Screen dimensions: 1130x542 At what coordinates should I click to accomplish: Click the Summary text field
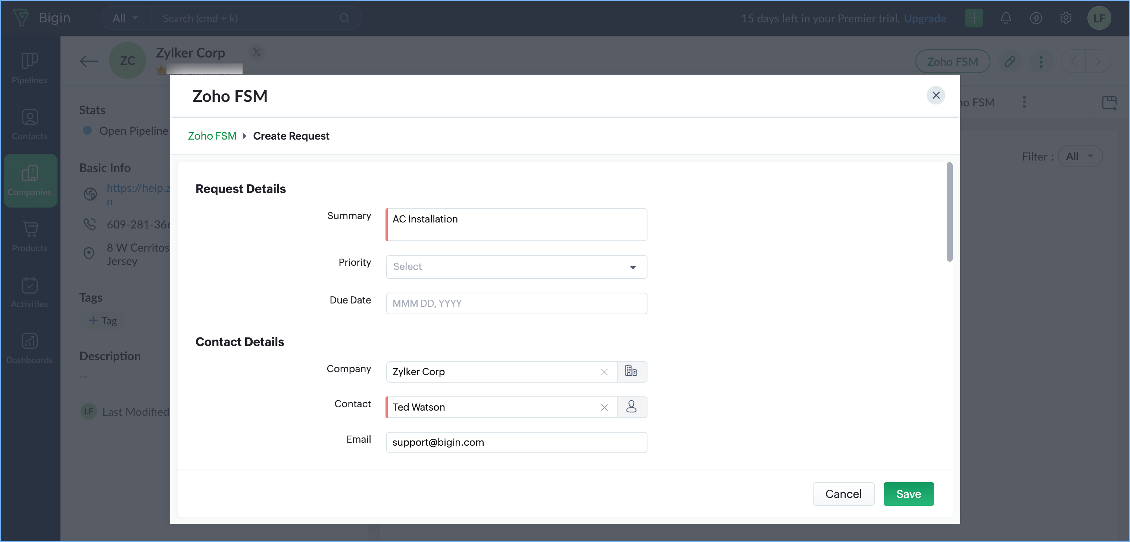point(516,224)
